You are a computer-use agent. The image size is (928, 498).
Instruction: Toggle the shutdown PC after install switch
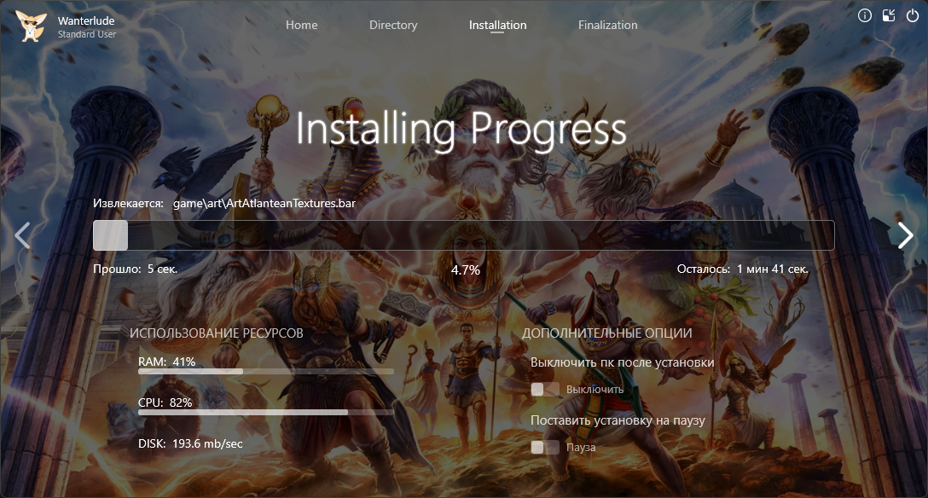click(544, 389)
